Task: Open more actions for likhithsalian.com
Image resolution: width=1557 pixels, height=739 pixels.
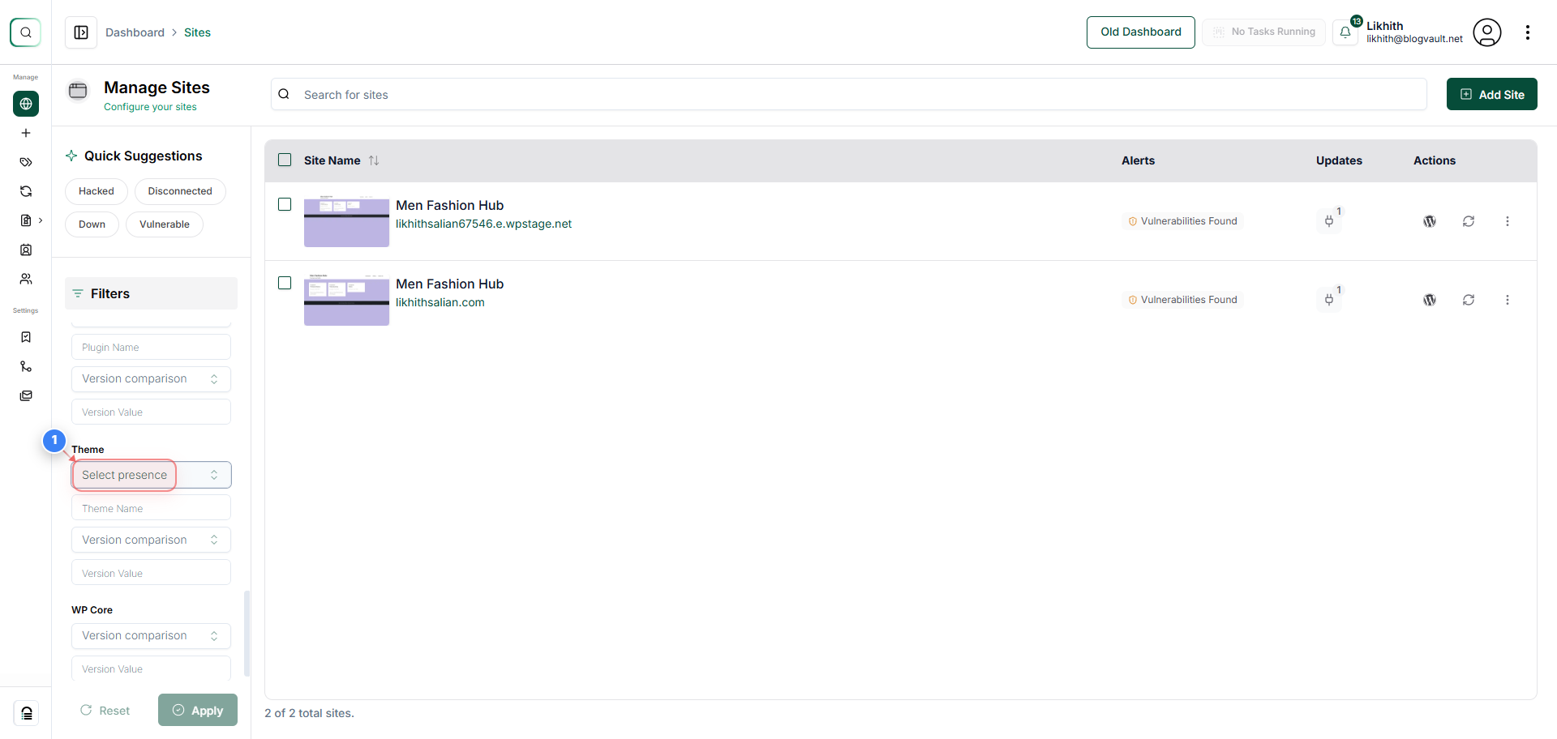Action: point(1508,300)
